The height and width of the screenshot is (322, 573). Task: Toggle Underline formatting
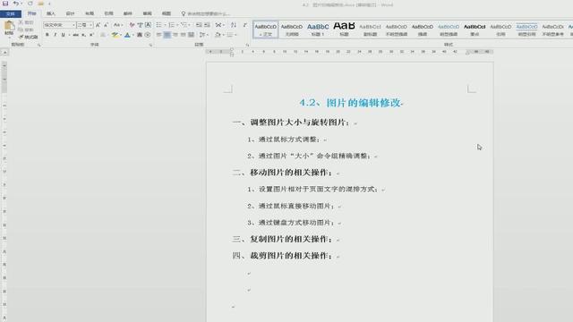click(64, 35)
